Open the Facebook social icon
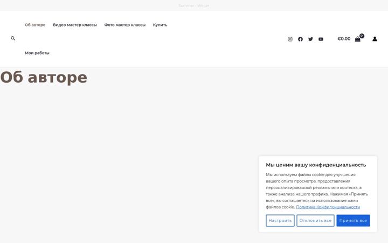This screenshot has height=243, width=388. tap(300, 39)
